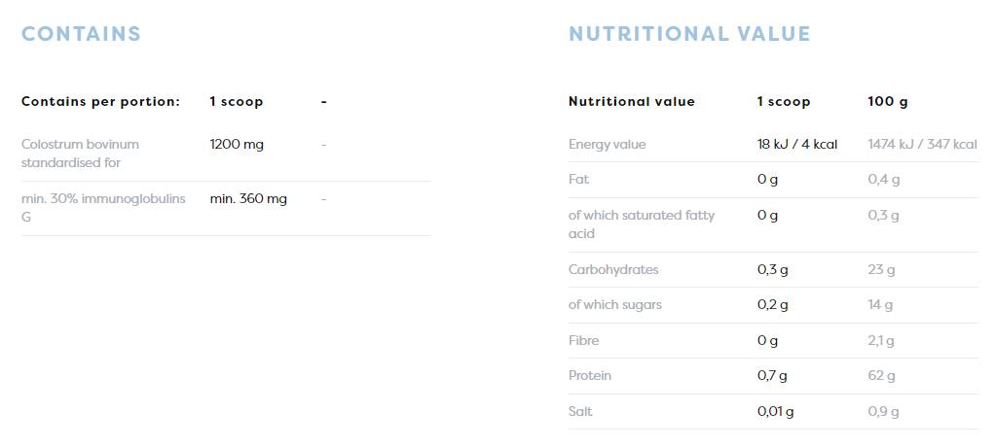Image resolution: width=995 pixels, height=447 pixels.
Task: Click the Salt row label
Action: [580, 411]
